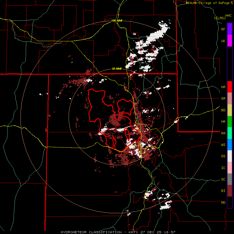234x234 pixels.
Task: Click the GC gray legend swatch
Action: pyautogui.click(x=230, y=179)
